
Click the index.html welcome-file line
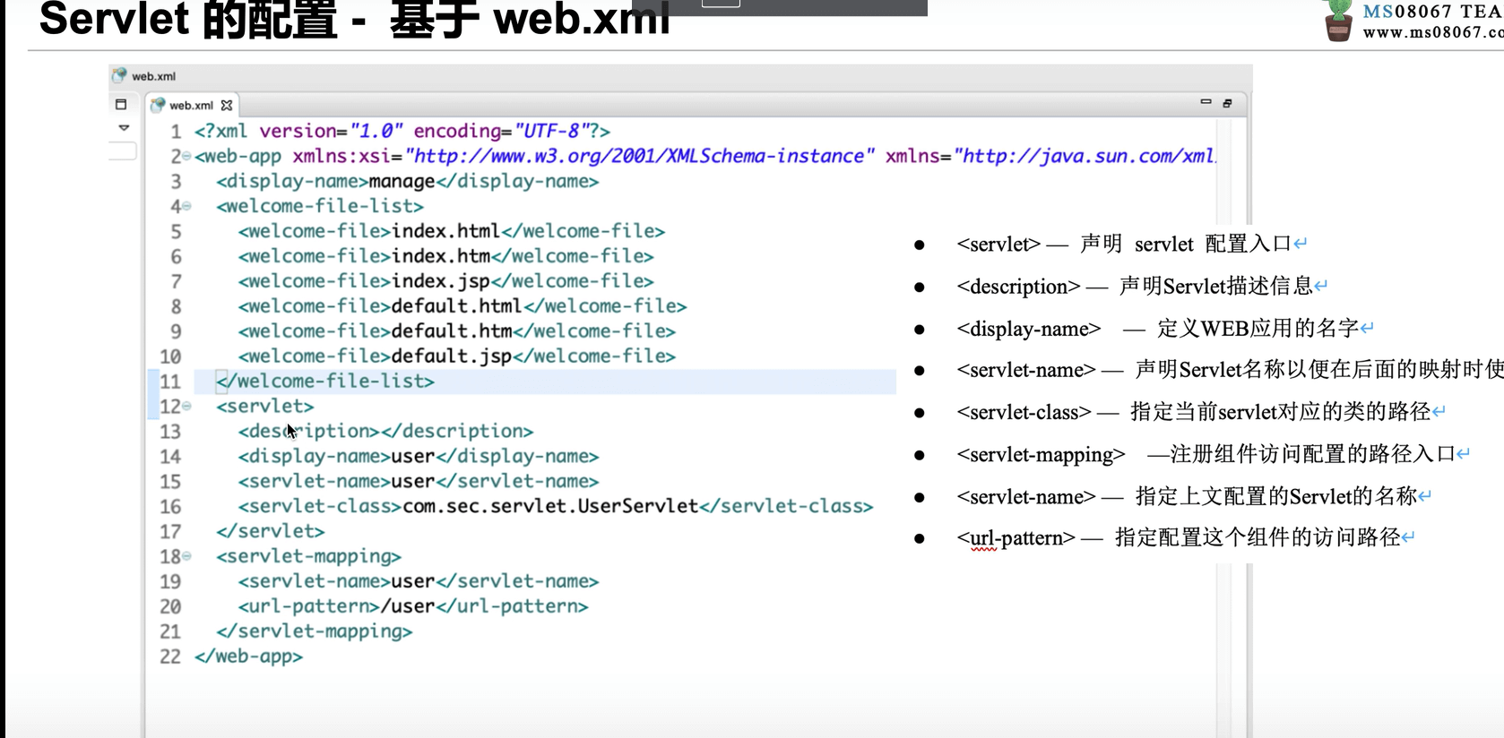tap(451, 231)
